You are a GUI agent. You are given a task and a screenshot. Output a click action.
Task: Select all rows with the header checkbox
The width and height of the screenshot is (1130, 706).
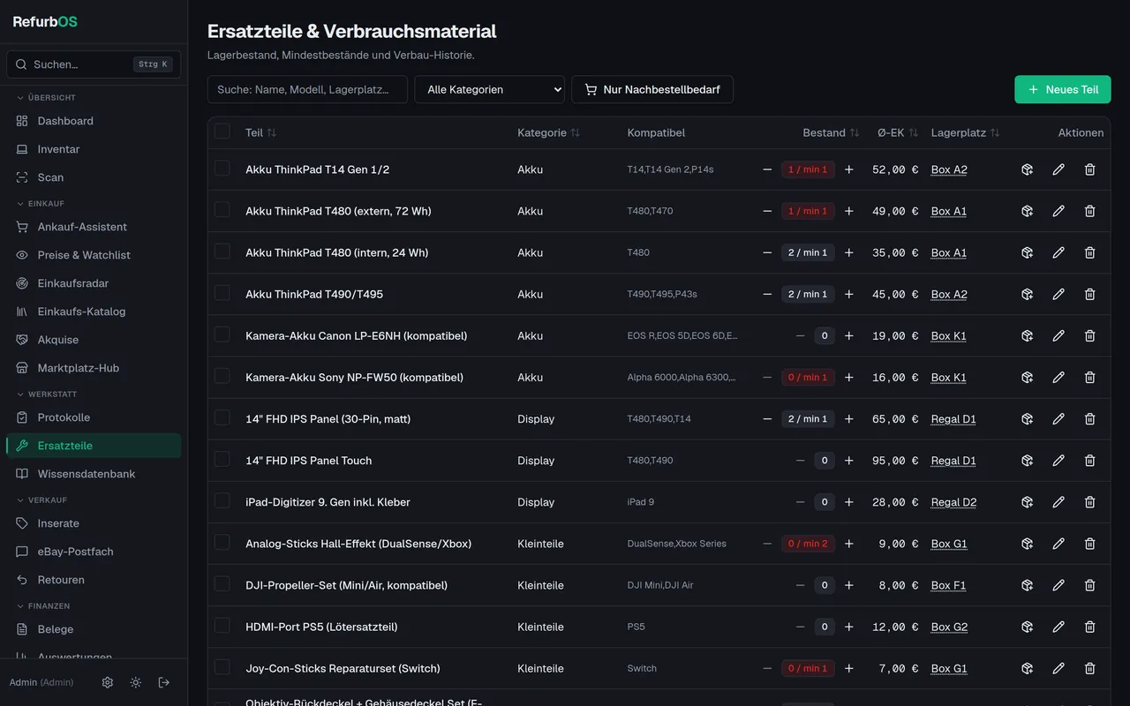(222, 131)
